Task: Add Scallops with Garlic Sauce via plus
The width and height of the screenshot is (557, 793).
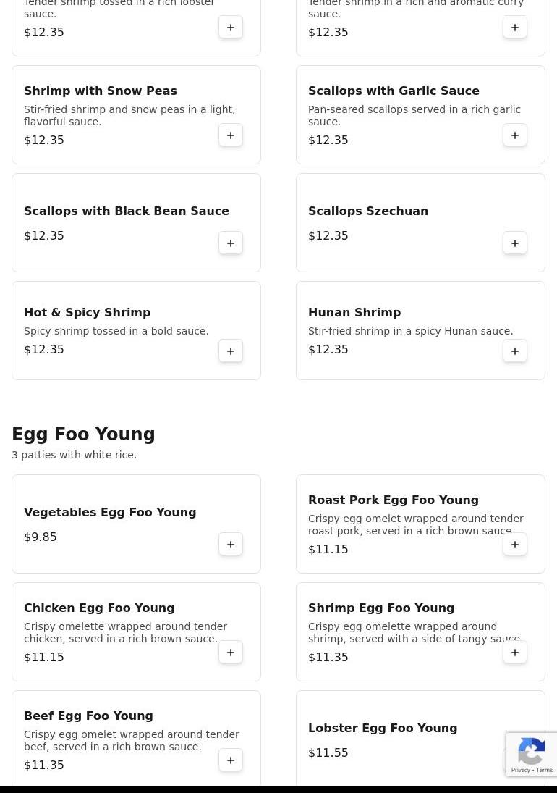Action: (515, 135)
